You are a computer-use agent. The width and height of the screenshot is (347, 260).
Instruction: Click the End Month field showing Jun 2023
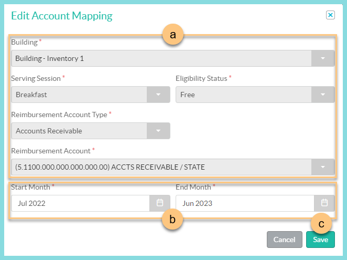click(244, 203)
